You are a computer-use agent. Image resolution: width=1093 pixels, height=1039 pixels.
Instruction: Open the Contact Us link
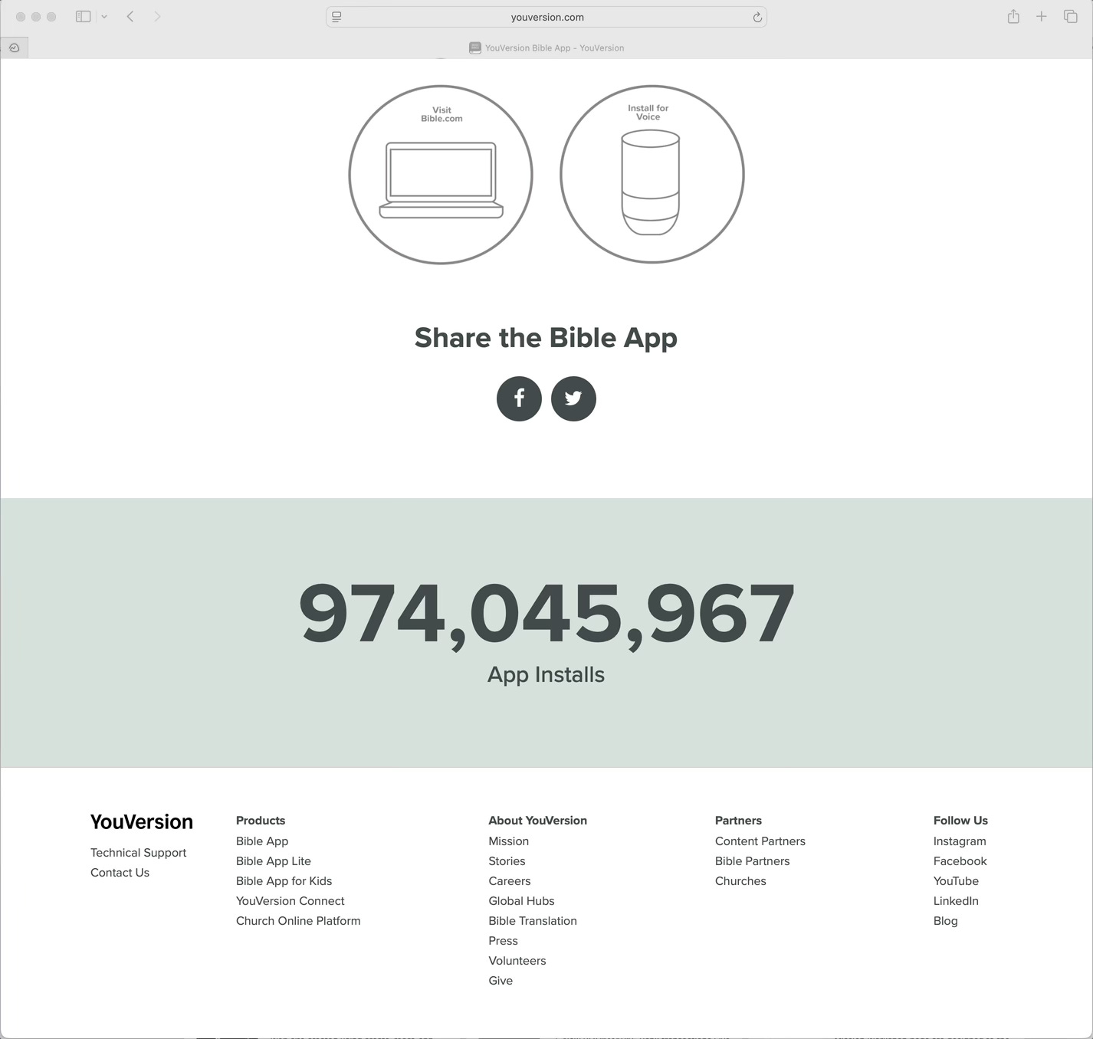(x=120, y=873)
